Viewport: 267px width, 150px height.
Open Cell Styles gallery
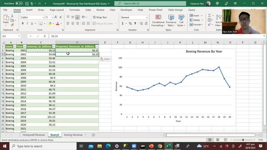181,20
